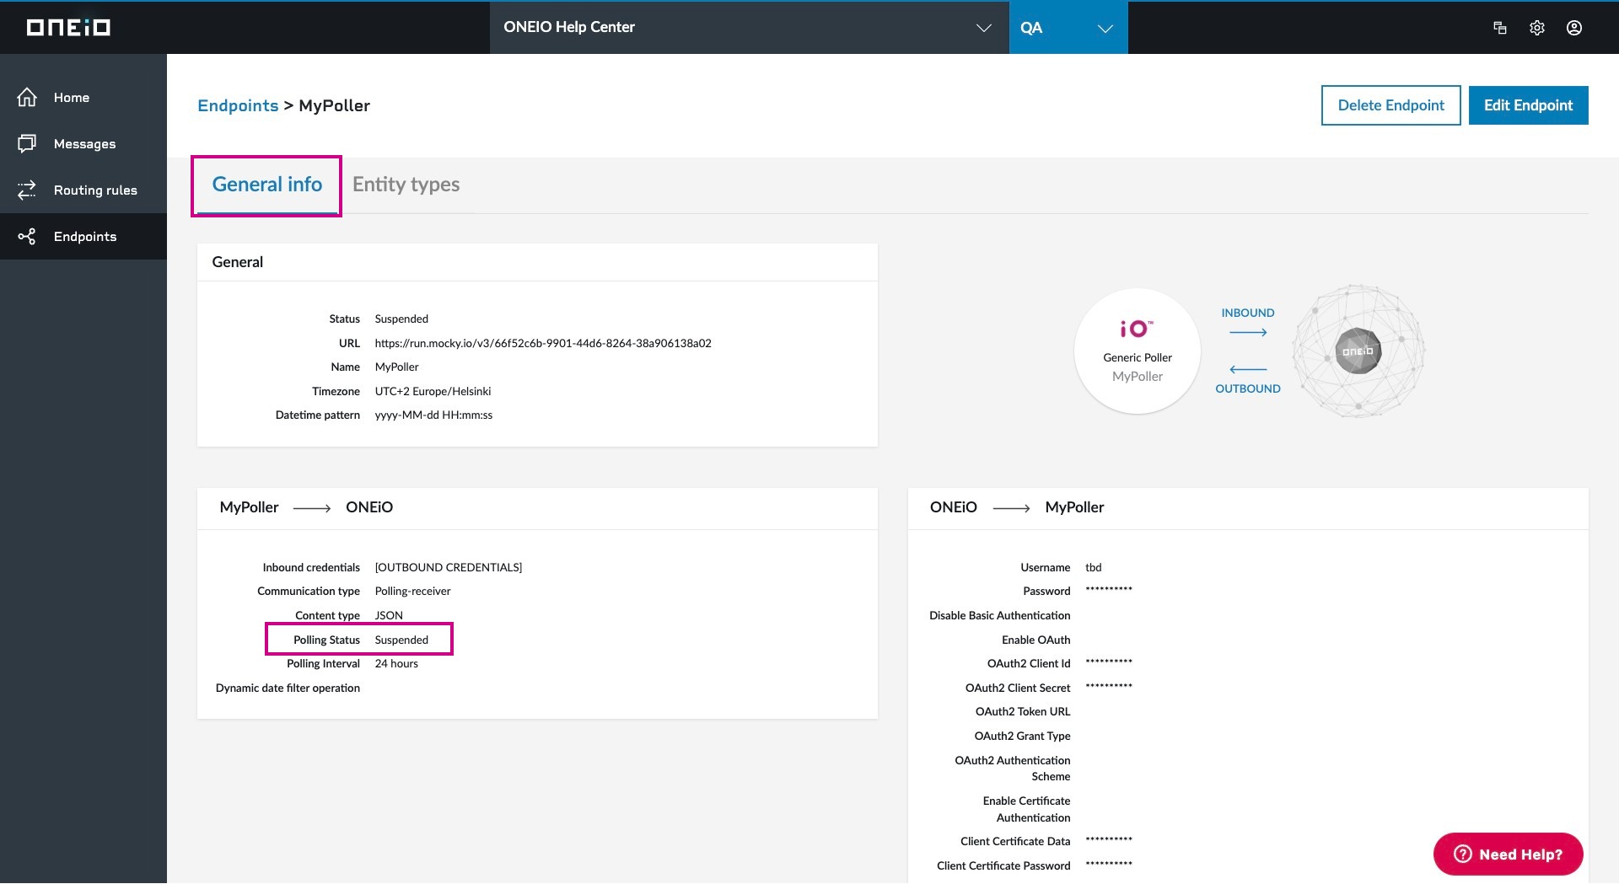This screenshot has width=1619, height=884.
Task: Click the MyPoller to ONEiO section heading
Action: pyautogui.click(x=306, y=507)
